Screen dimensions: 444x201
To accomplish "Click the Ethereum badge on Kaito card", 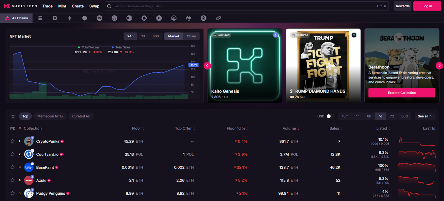I will click(x=275, y=35).
